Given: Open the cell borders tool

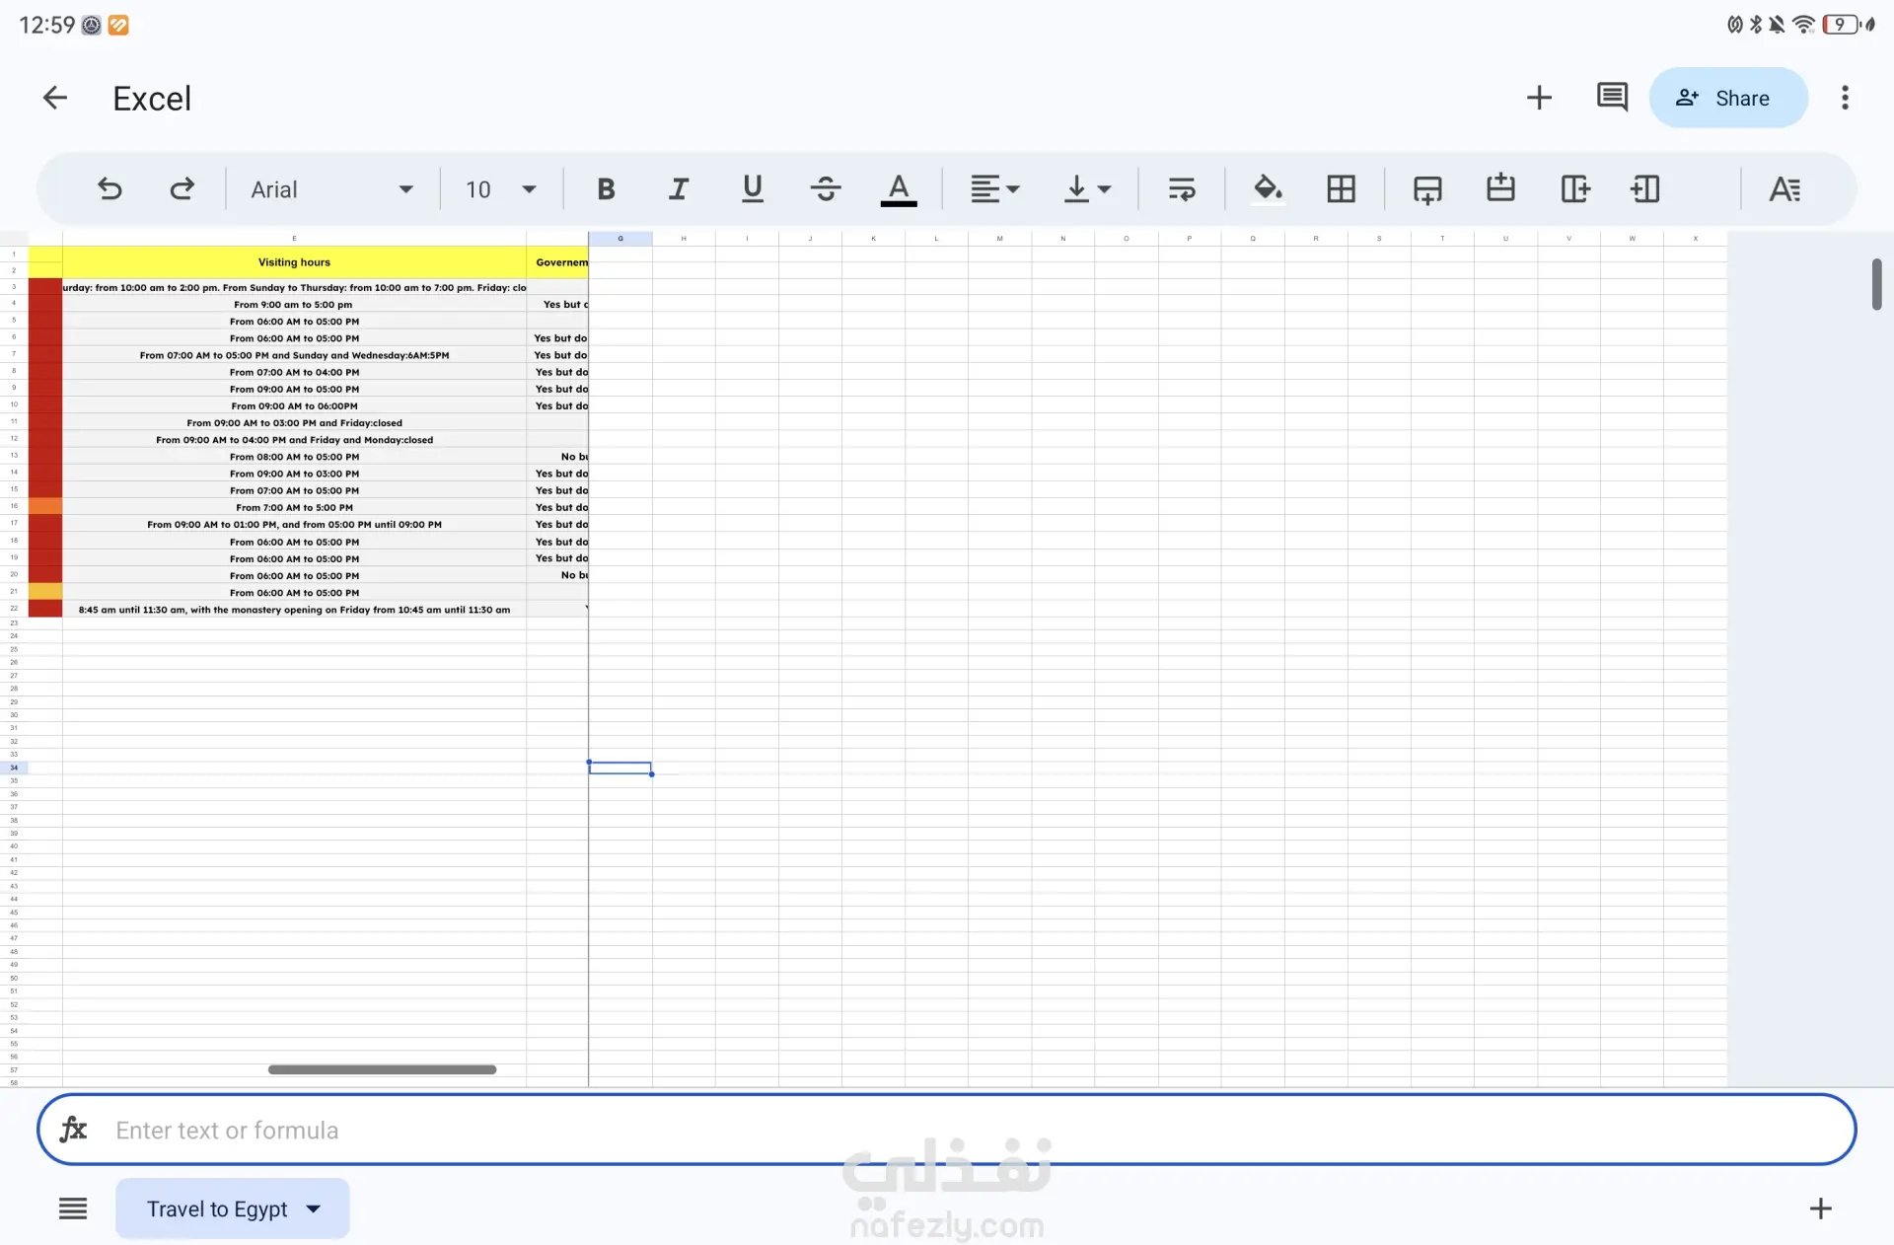Looking at the screenshot, I should [1341, 188].
